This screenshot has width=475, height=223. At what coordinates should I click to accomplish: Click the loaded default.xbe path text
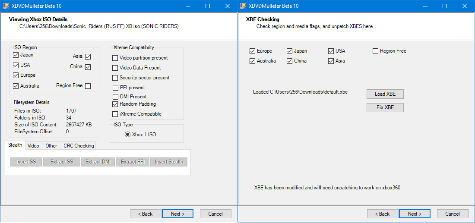coord(300,92)
